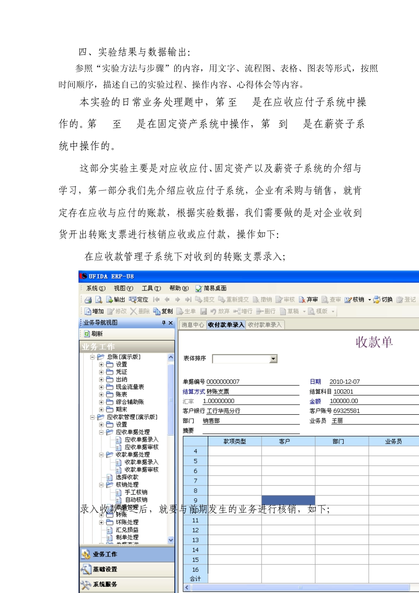The width and height of the screenshot is (419, 593).
Task: Click the 删除 delete toolbar icon
Action: coord(140,311)
